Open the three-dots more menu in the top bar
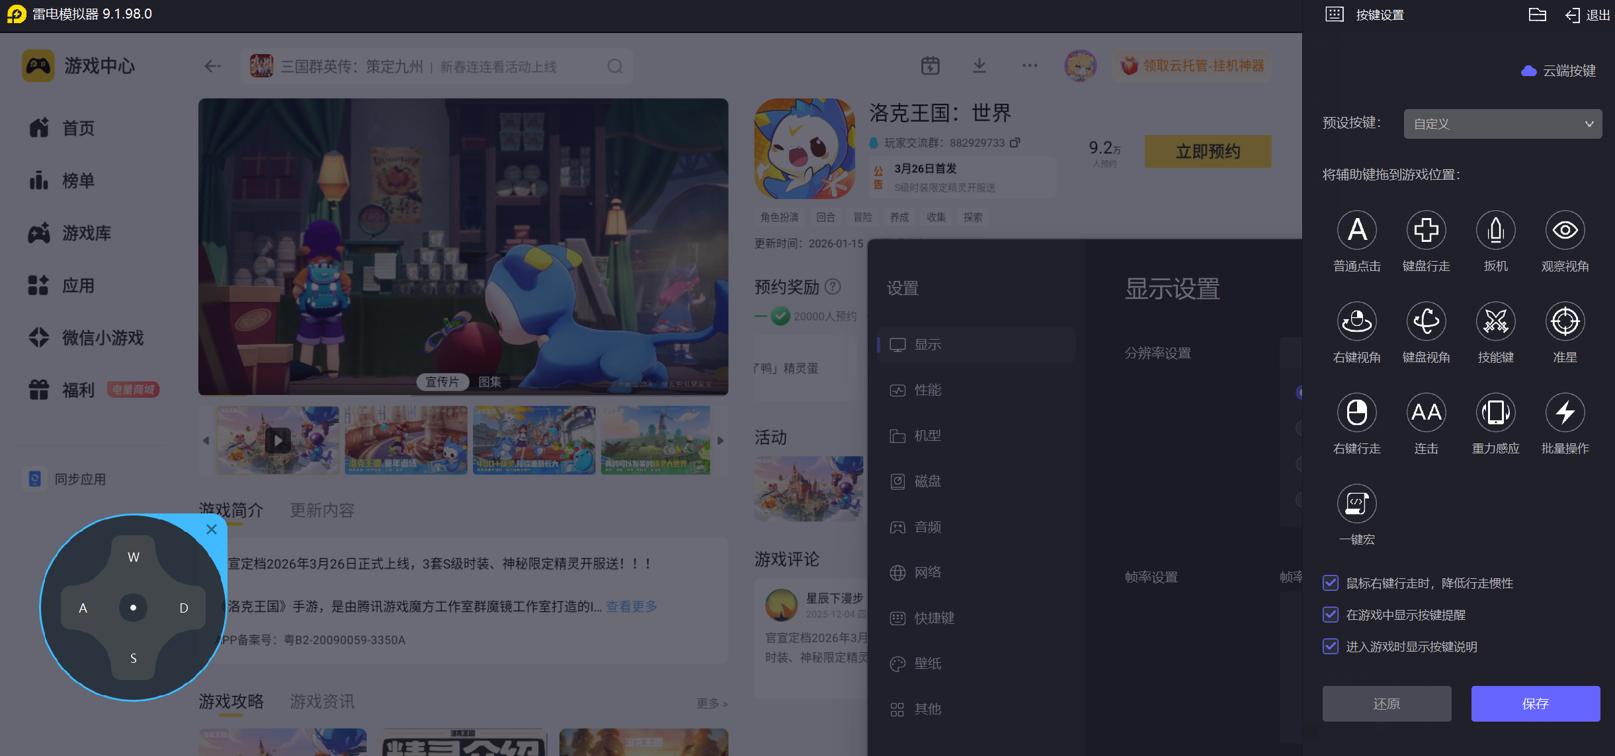 (x=1029, y=66)
